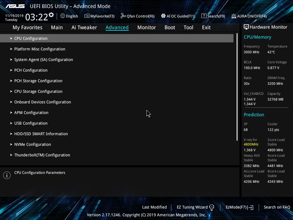Open Qfan Control(F6) label
This screenshot has width=293, height=220.
pos(140,16)
